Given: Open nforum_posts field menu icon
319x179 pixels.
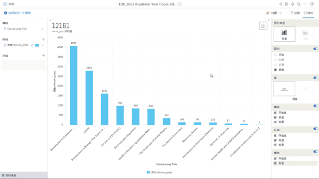Looking at the screenshot, I should click(42, 45).
